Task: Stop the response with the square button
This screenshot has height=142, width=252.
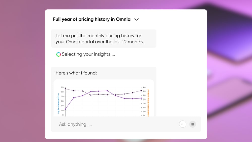Action: (x=193, y=124)
